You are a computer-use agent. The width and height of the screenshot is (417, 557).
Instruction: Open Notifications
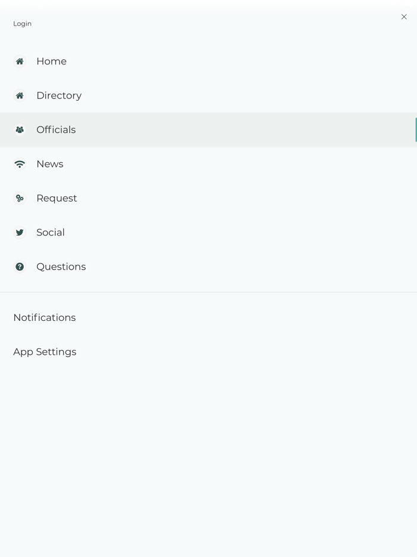pos(45,318)
